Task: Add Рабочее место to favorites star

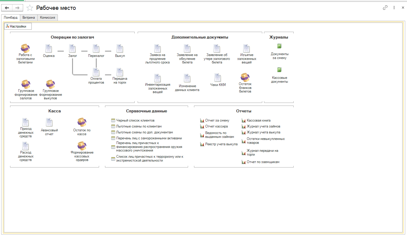Action: (x=30, y=8)
